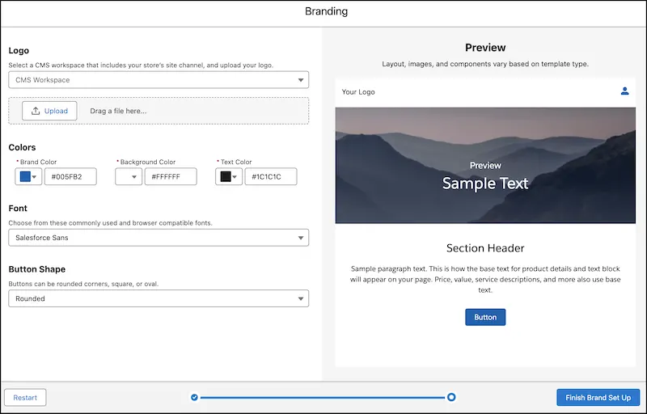The height and width of the screenshot is (414, 647).
Task: Click the sample Button in preview
Action: [x=485, y=317]
